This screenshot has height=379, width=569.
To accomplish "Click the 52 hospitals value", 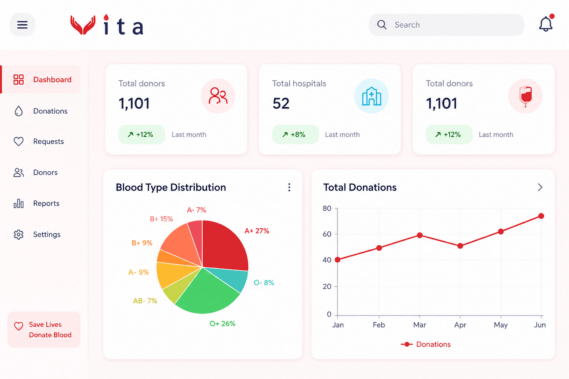I will coord(281,104).
